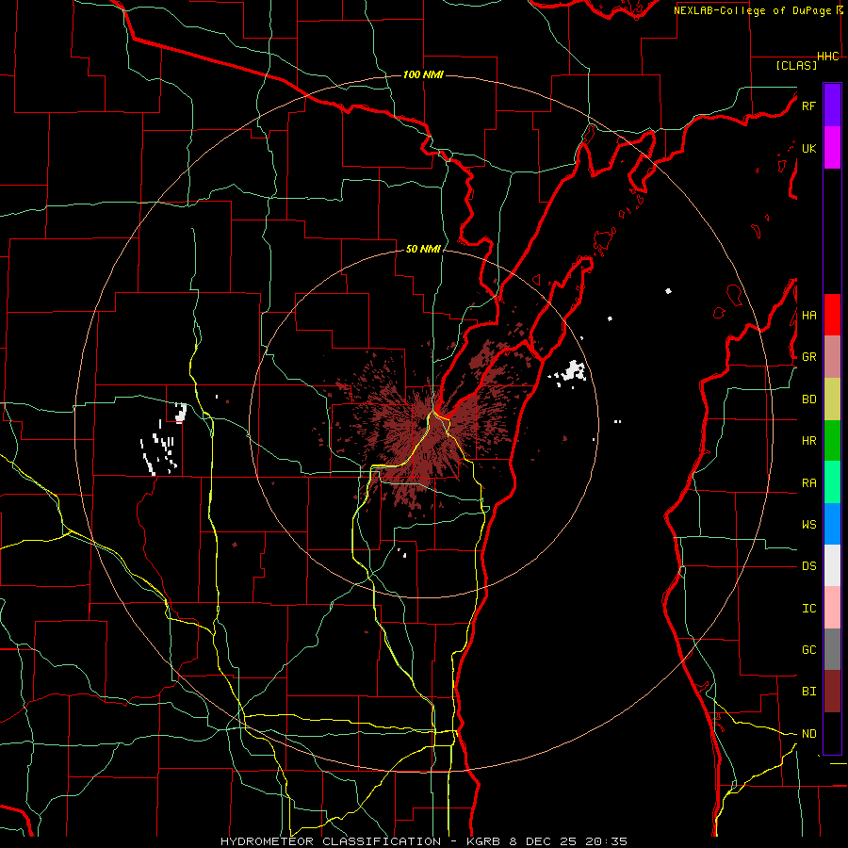Click the GR legend label
Viewport: 848px width, 848px height.
point(808,357)
